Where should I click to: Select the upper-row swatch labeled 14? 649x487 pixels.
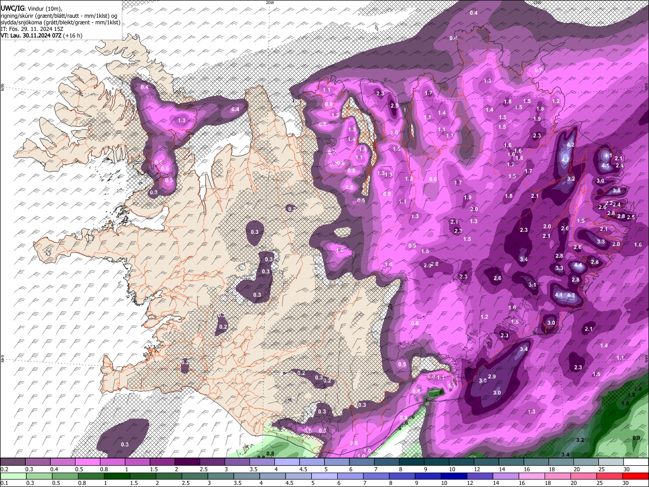(x=511, y=462)
